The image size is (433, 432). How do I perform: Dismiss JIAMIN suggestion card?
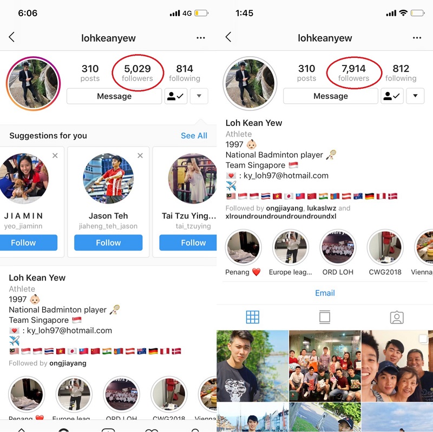(x=55, y=156)
